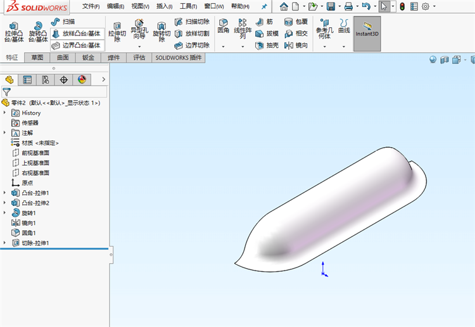Click Lofted Boss/Base (放样凸台/基体)

(77, 34)
